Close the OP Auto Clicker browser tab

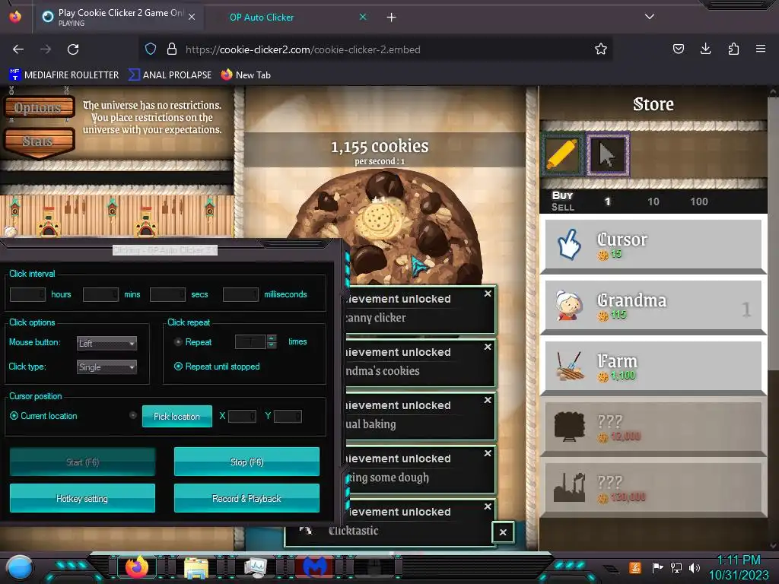[363, 17]
